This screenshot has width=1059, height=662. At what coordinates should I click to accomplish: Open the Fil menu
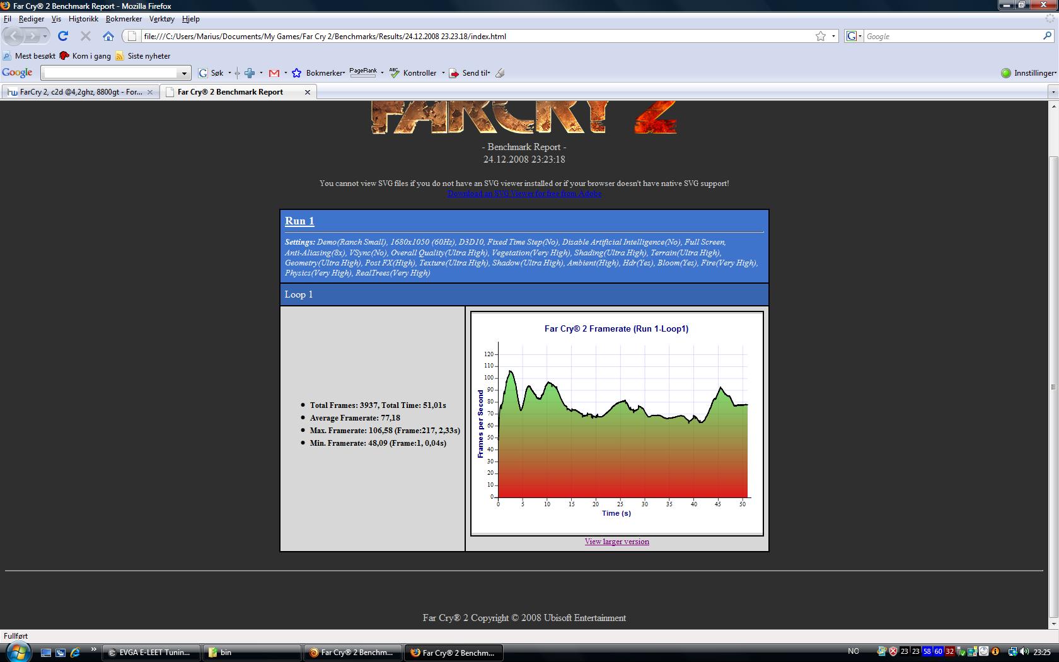click(8, 19)
